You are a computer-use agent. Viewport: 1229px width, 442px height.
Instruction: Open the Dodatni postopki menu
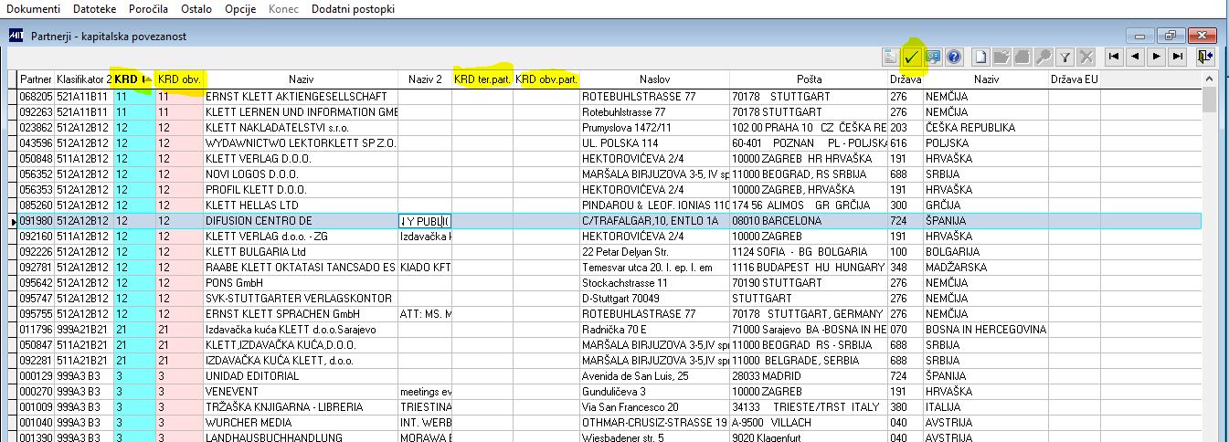[354, 8]
